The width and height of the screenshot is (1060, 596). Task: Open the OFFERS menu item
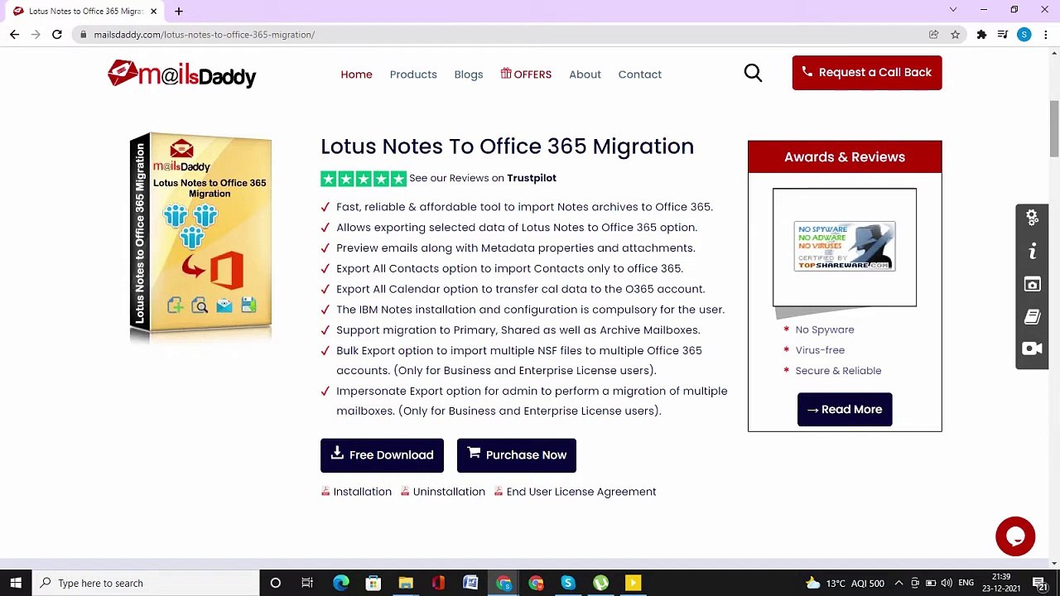(x=526, y=74)
